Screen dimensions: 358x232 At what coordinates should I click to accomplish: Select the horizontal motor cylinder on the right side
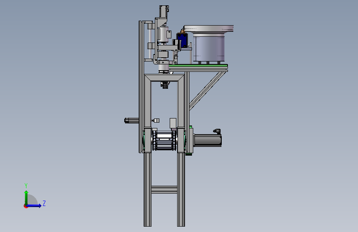coord(208,141)
